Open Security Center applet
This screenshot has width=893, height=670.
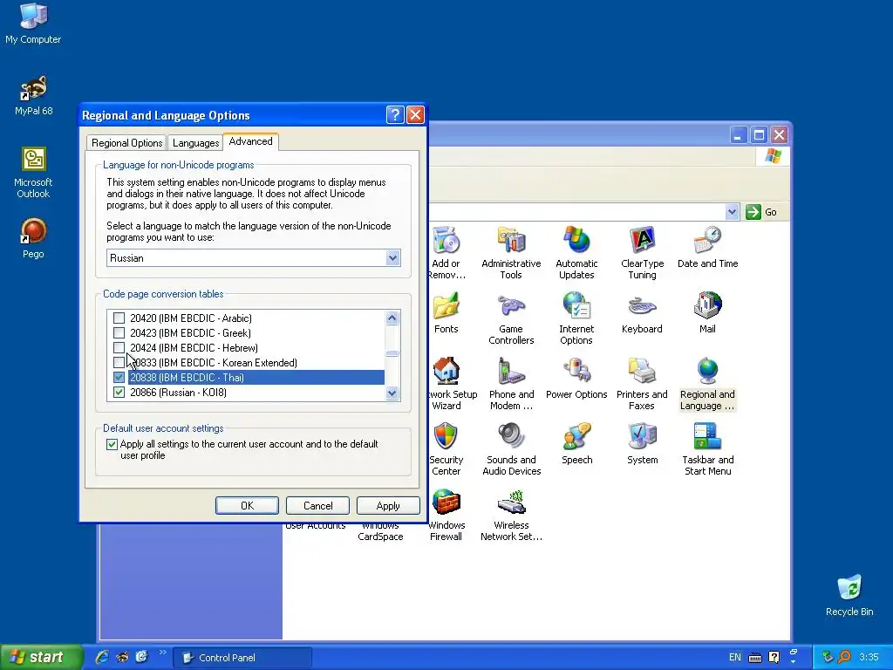(446, 449)
